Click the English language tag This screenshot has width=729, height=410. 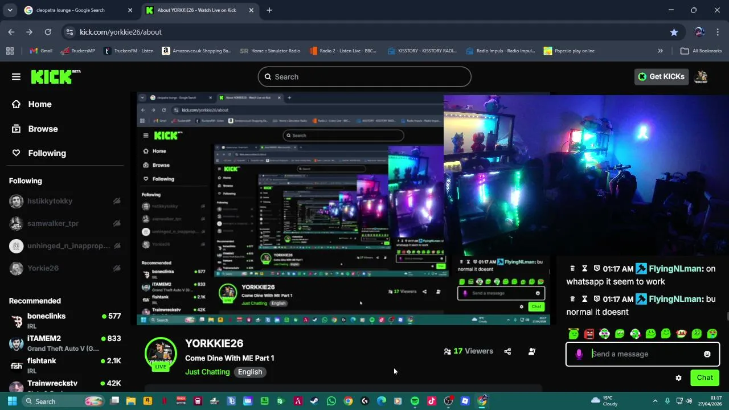(250, 372)
